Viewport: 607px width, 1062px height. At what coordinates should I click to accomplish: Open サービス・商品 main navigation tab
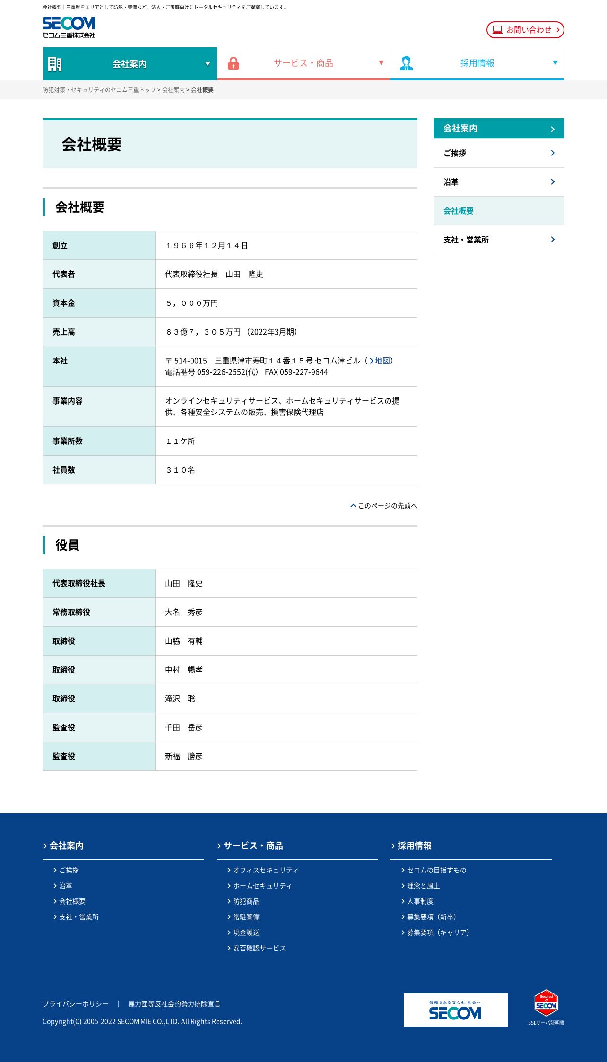pyautogui.click(x=303, y=63)
